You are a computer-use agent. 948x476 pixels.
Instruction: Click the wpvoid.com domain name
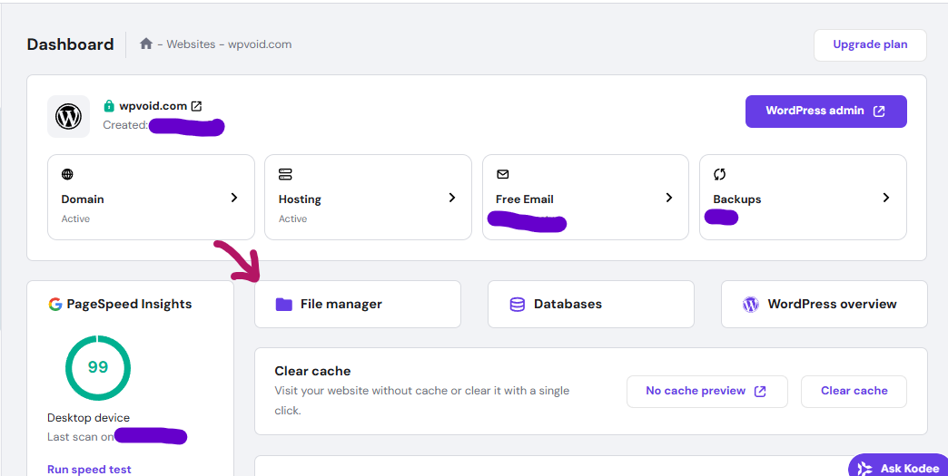click(153, 106)
